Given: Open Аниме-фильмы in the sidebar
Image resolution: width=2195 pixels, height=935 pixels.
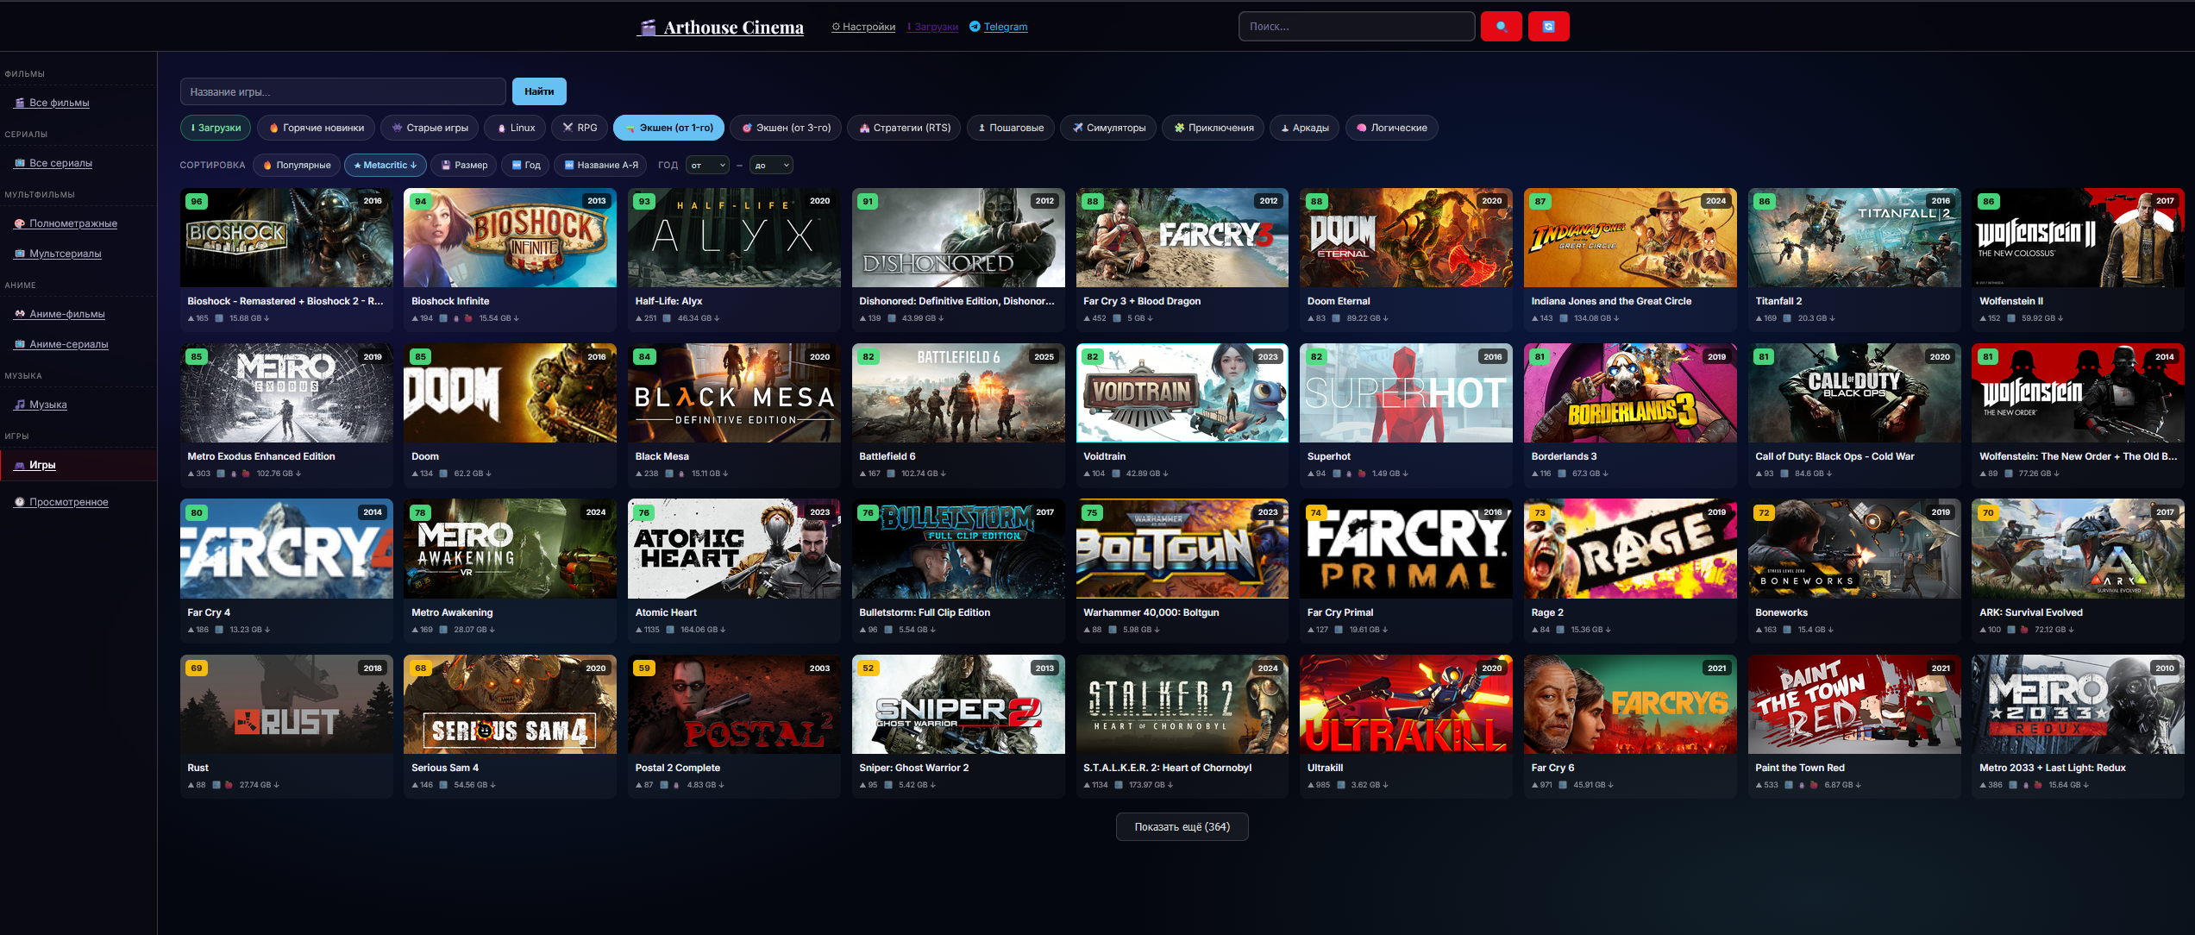Looking at the screenshot, I should 60,314.
